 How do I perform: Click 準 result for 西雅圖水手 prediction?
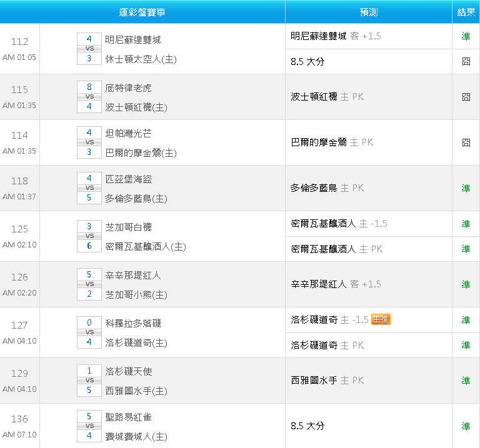pyautogui.click(x=466, y=381)
